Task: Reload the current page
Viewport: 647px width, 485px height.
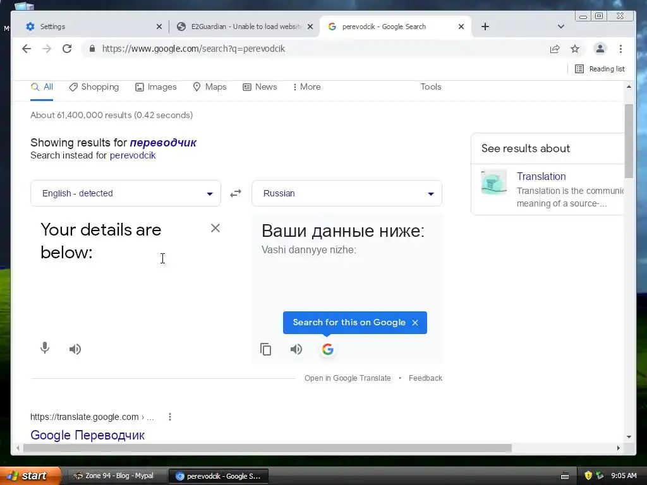Action: click(67, 49)
